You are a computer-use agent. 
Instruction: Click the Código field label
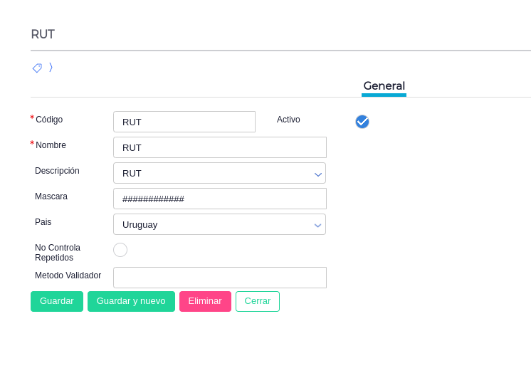[49, 120]
